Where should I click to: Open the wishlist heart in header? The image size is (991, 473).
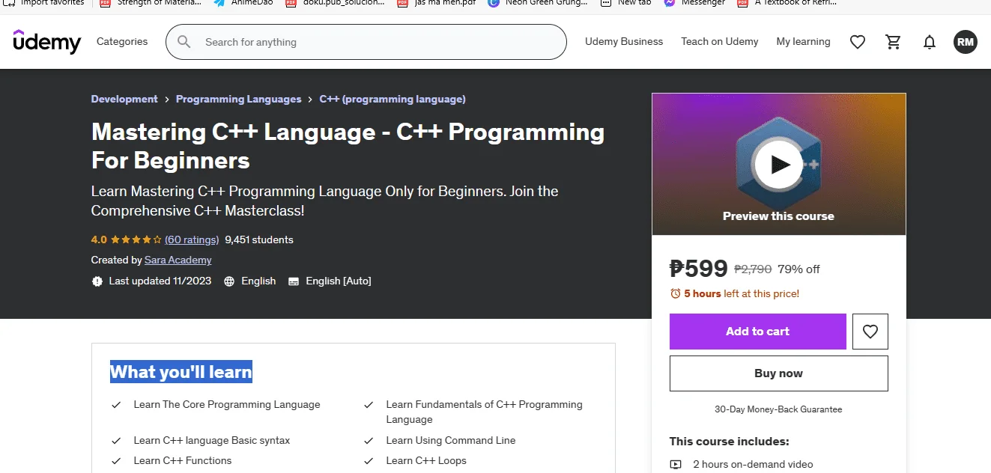[x=858, y=42]
